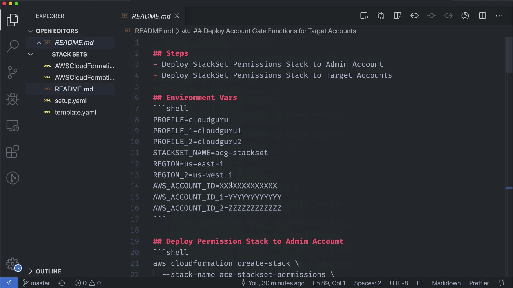Click the Open Preview to the Side icon
Viewport: 513px width, 288px height.
364,16
